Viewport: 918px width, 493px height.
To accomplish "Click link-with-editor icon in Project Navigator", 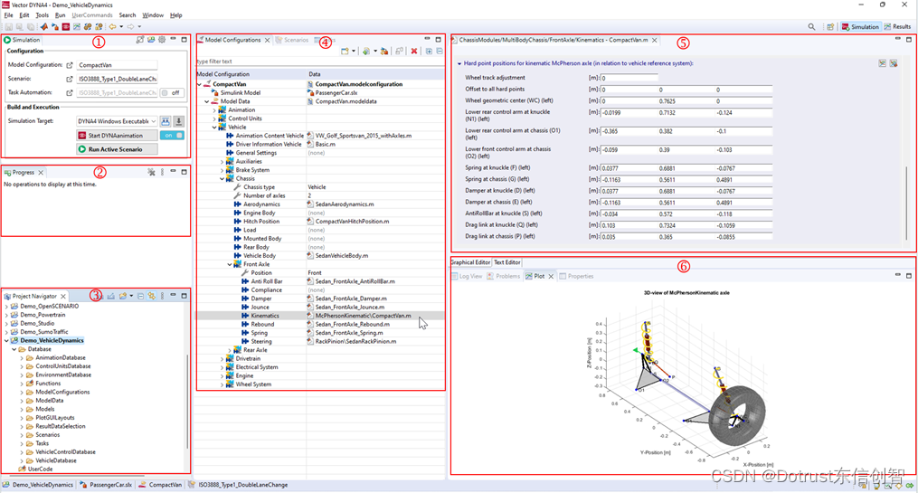I will [x=152, y=297].
